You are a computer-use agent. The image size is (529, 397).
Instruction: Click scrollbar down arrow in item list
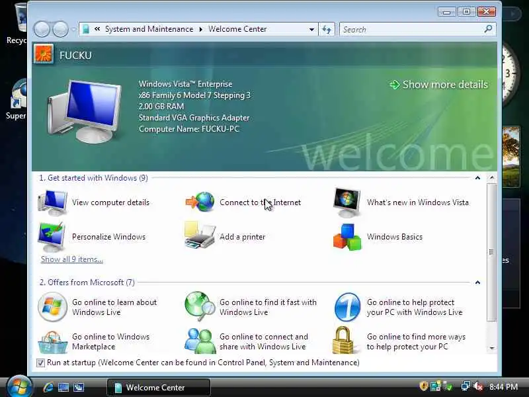click(492, 348)
